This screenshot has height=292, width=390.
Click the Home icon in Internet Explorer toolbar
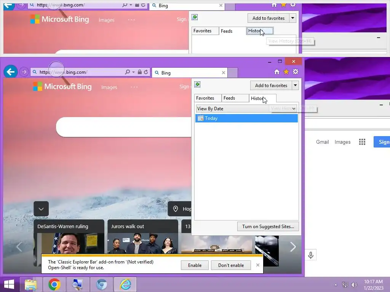[x=277, y=72]
